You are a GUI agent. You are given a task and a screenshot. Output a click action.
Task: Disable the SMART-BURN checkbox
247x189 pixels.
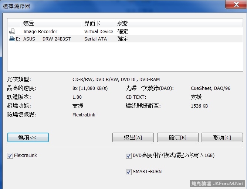point(129,172)
